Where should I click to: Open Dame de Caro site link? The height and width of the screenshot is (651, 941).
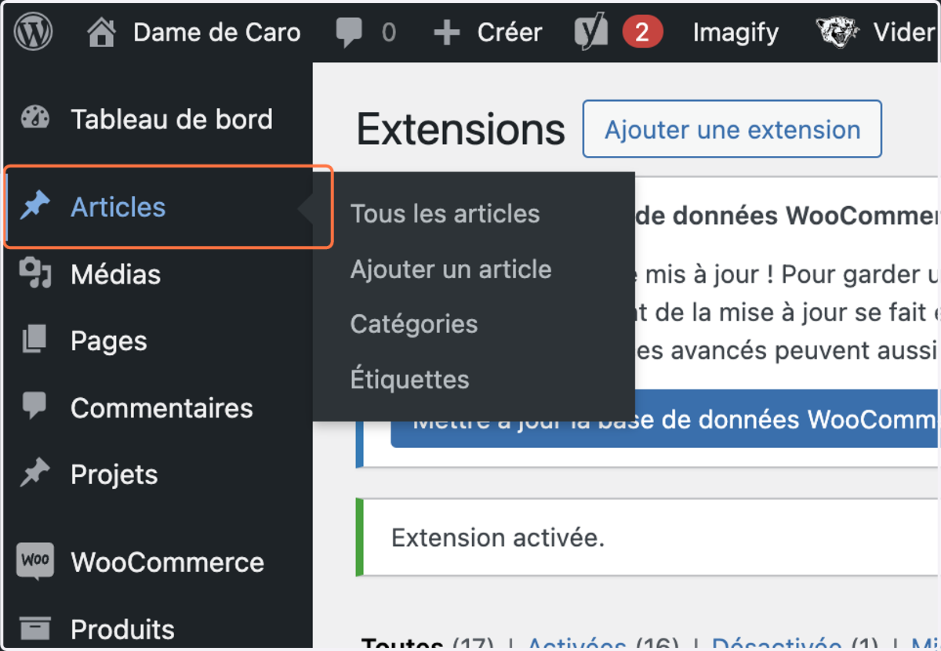216,32
